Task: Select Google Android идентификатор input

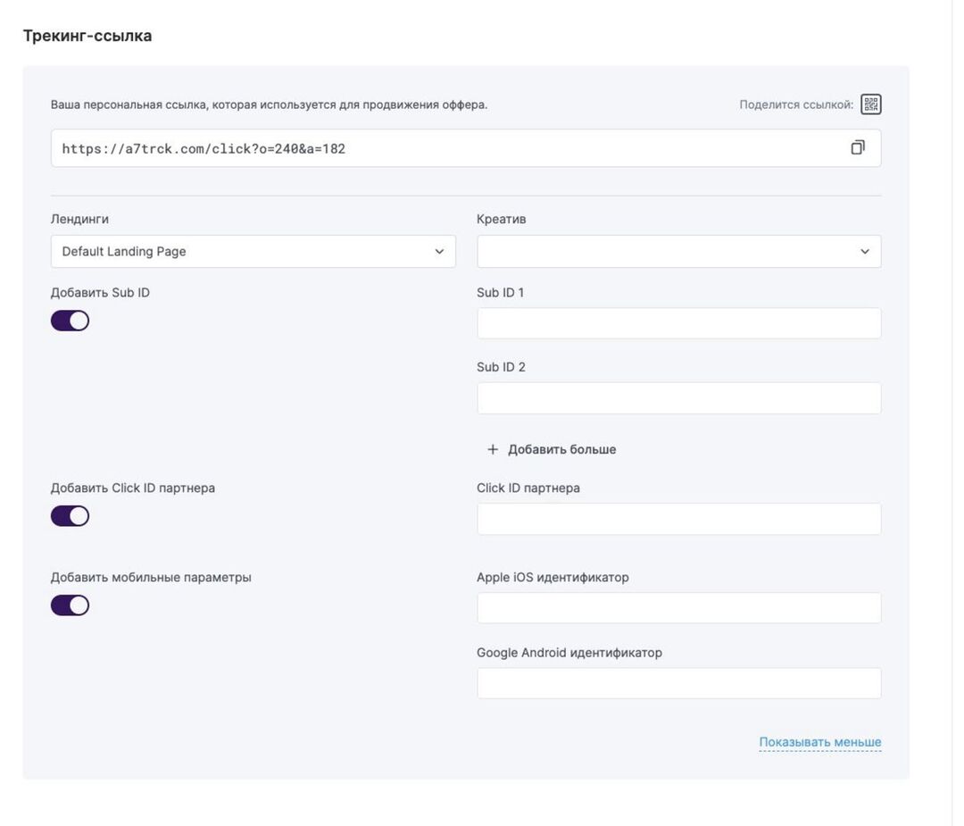Action: (x=678, y=683)
